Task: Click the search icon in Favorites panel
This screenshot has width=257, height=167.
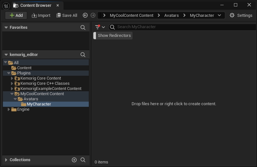Action: tap(83, 28)
